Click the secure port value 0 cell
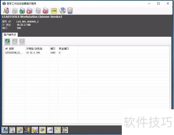 pos(60,53)
